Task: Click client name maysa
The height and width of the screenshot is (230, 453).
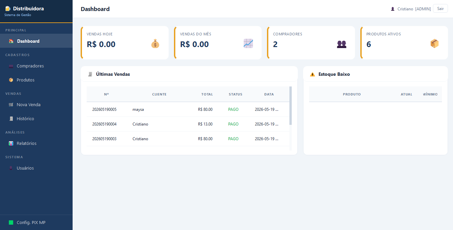Action: (x=138, y=109)
